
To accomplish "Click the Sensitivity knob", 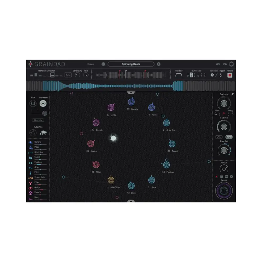I will tap(77, 75).
